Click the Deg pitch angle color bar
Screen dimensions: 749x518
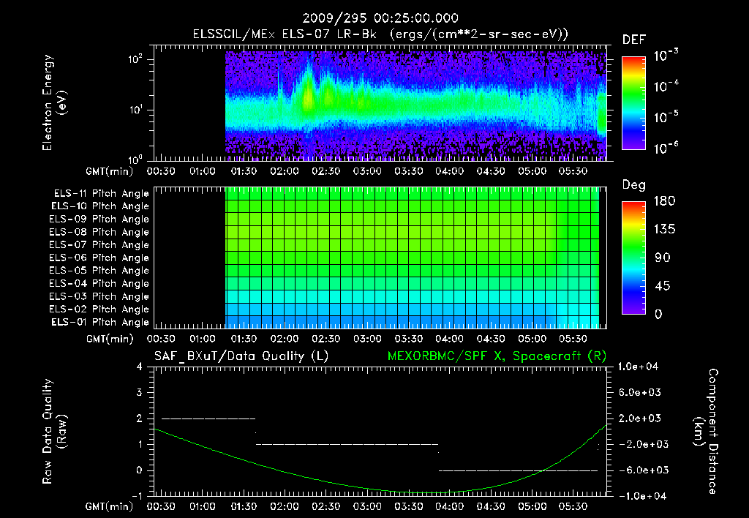633,258
